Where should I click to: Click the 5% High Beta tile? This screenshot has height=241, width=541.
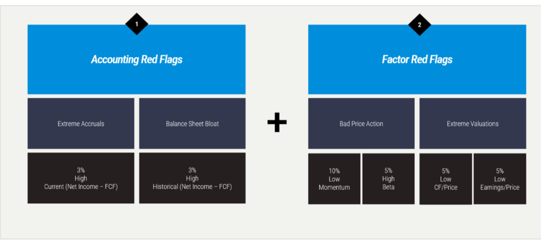coord(388,179)
